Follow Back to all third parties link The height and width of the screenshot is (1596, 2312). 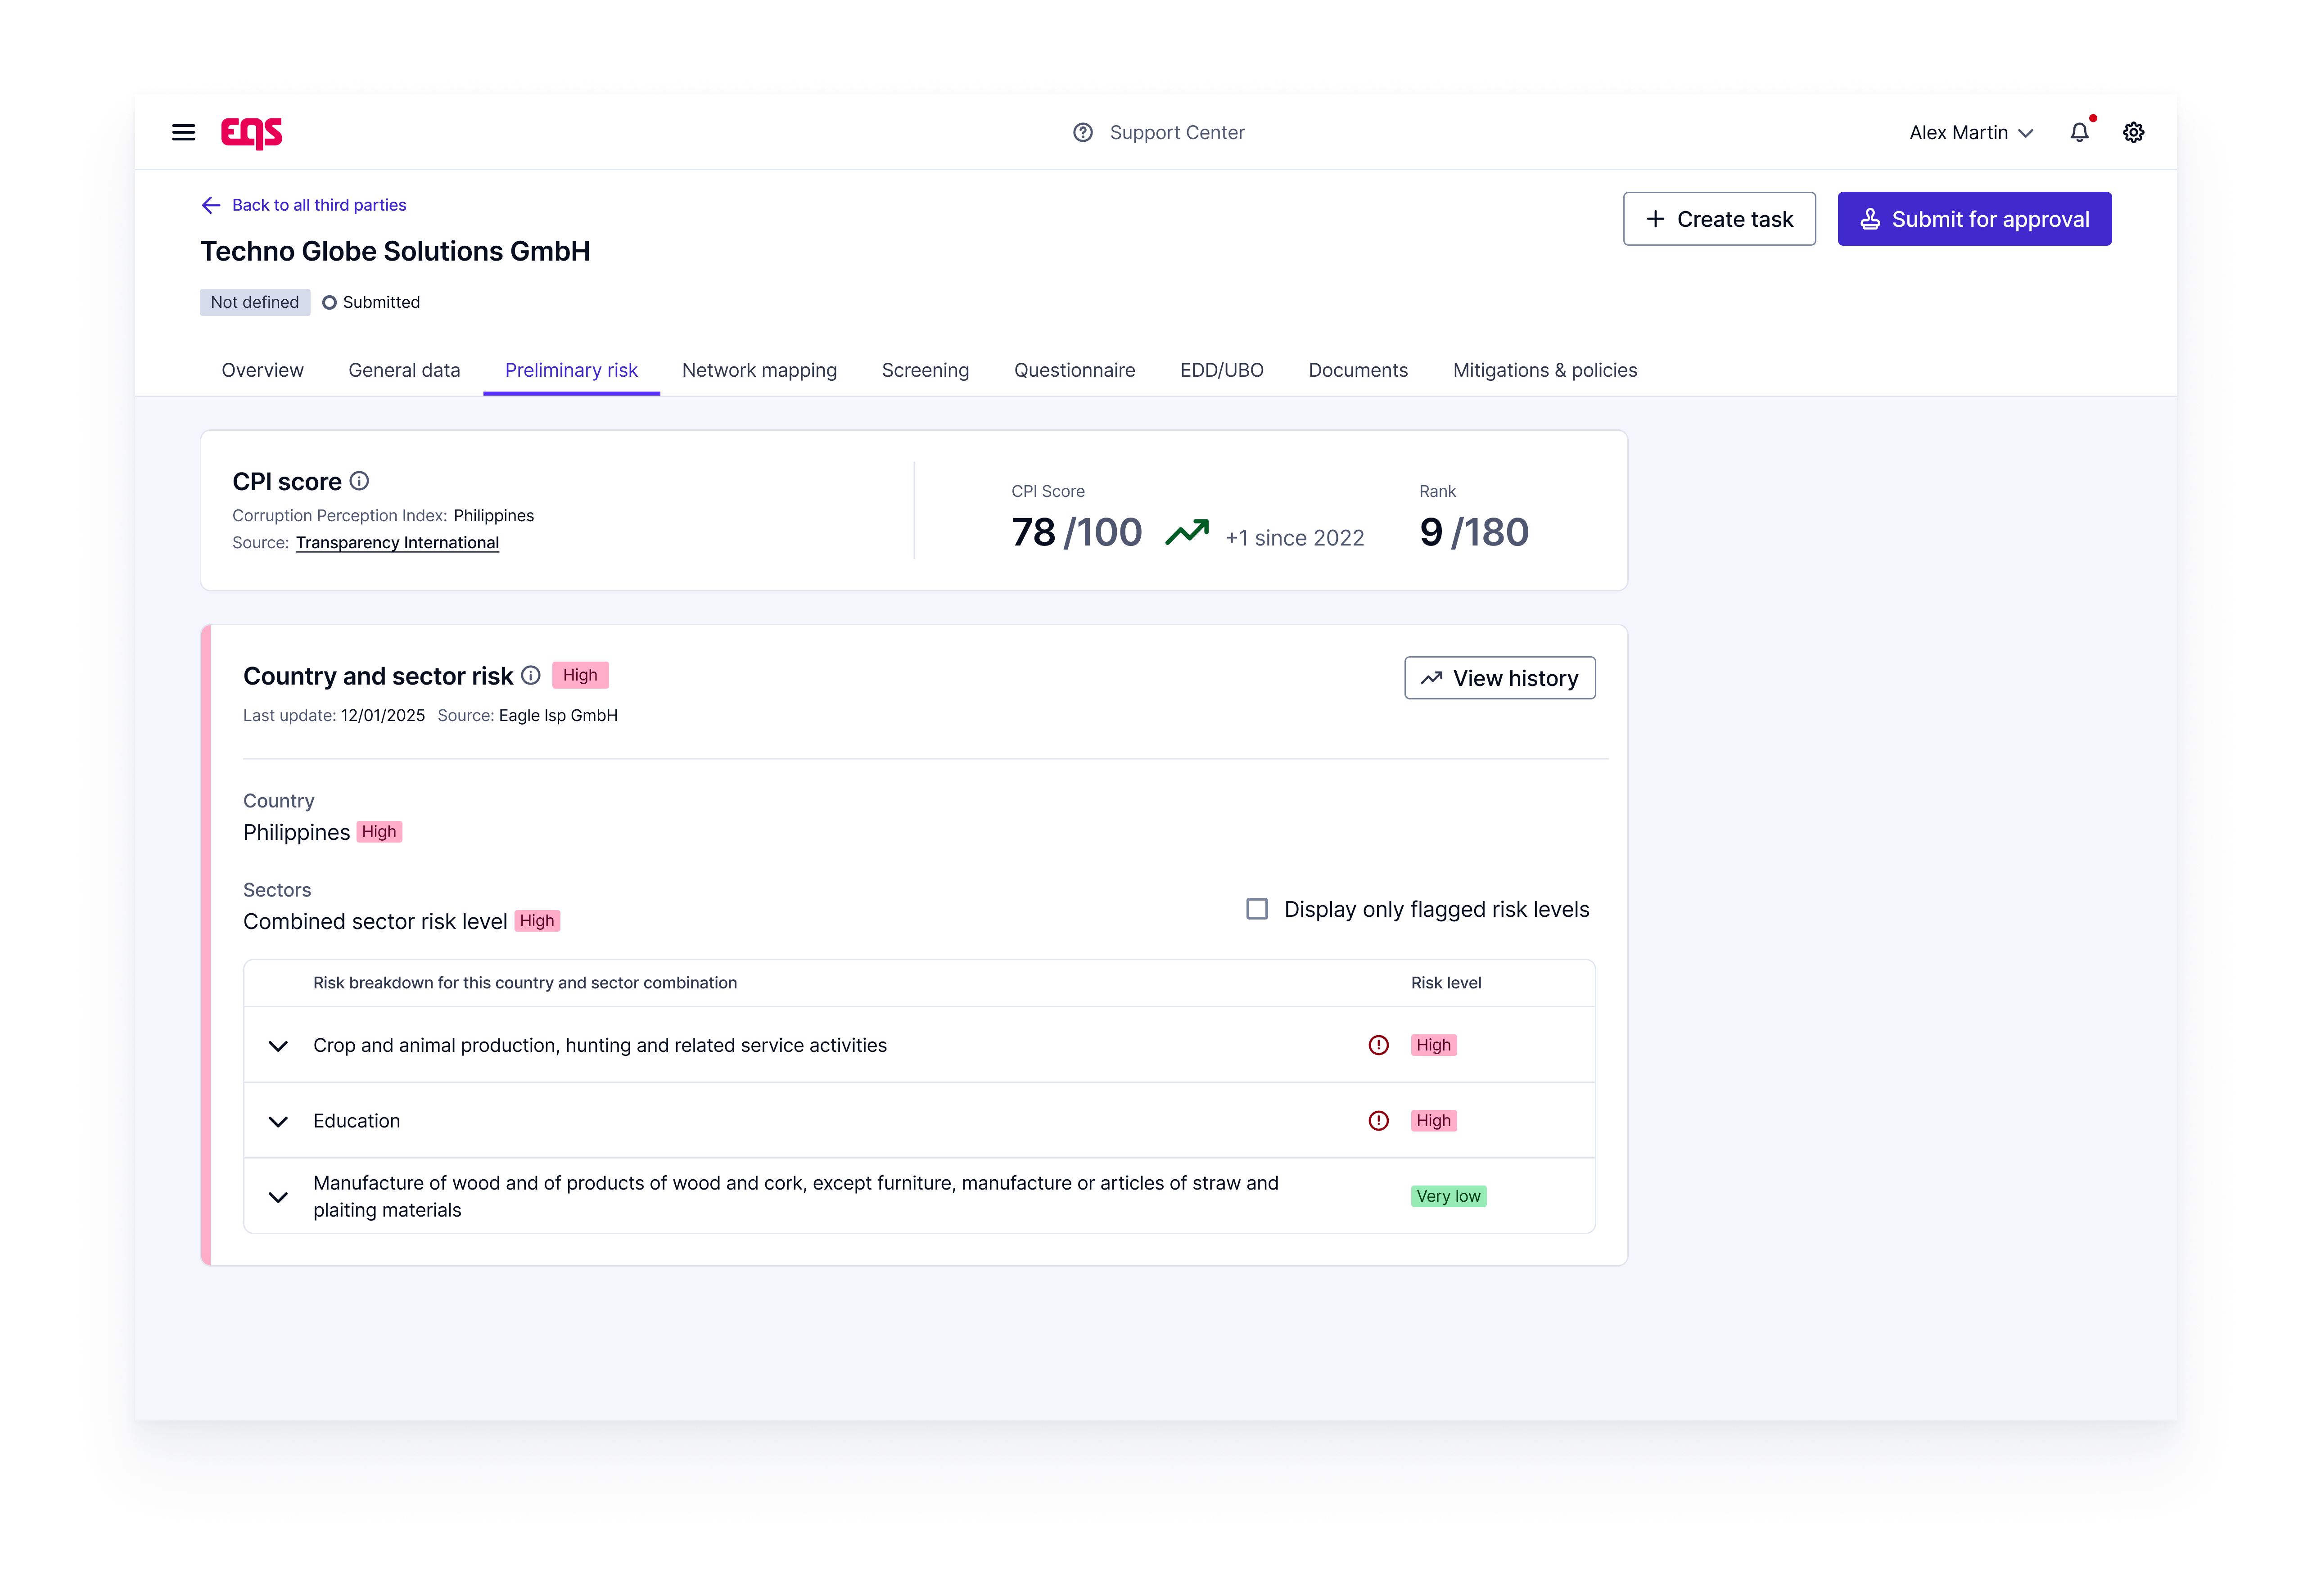click(x=319, y=205)
